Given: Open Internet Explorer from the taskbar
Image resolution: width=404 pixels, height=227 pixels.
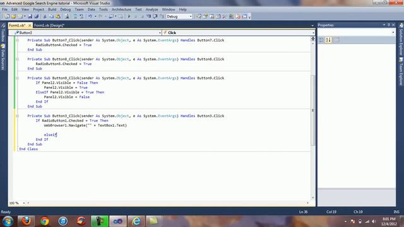Looking at the screenshot, I should point(136,221).
